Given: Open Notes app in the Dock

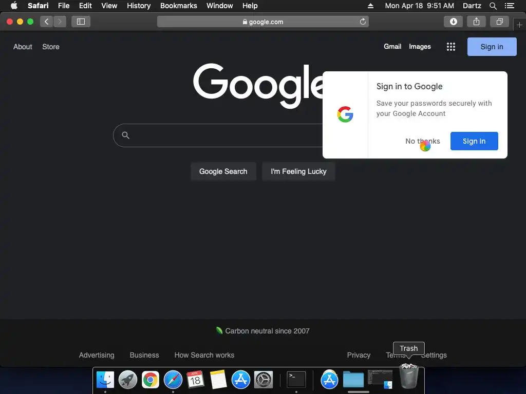Looking at the screenshot, I should [218, 380].
